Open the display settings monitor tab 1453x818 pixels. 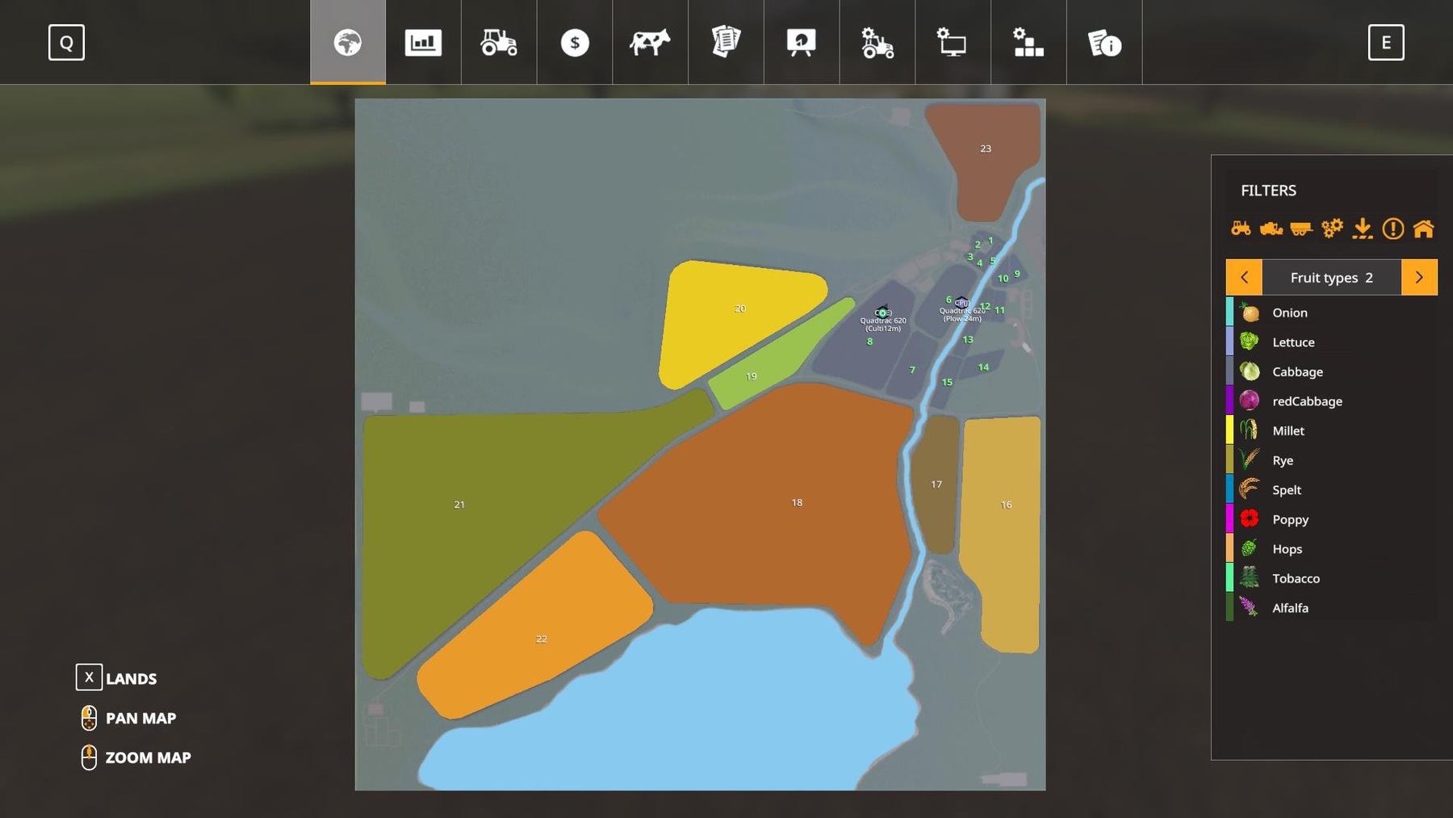[953, 42]
